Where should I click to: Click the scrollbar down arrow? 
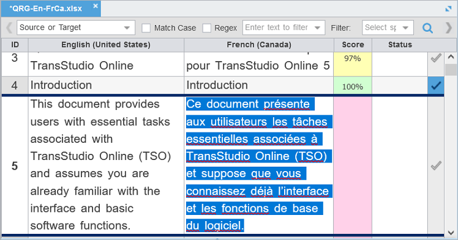pyautogui.click(x=451, y=233)
